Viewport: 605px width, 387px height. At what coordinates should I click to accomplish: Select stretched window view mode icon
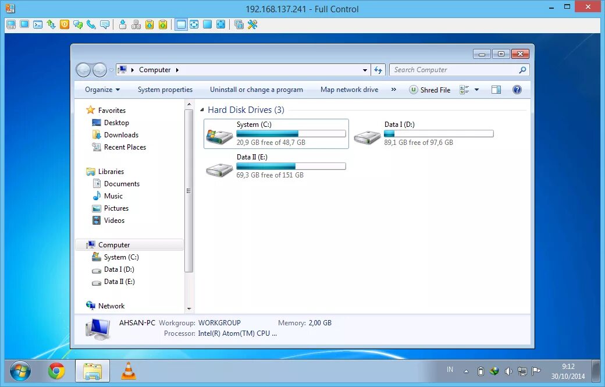194,24
